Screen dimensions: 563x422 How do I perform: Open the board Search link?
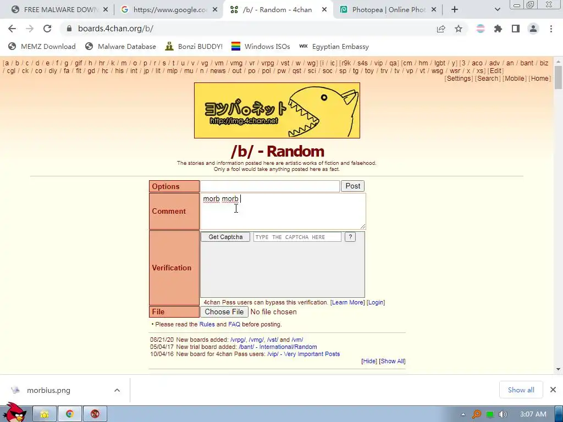click(488, 79)
